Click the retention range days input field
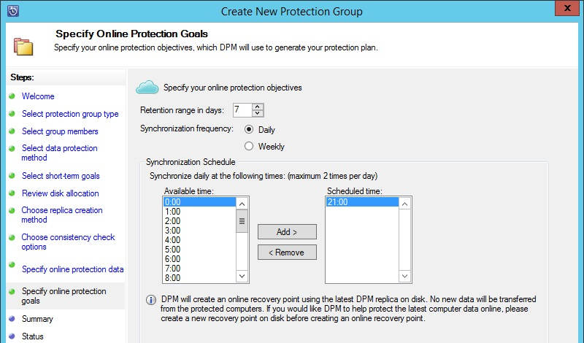The height and width of the screenshot is (343, 584). (242, 110)
